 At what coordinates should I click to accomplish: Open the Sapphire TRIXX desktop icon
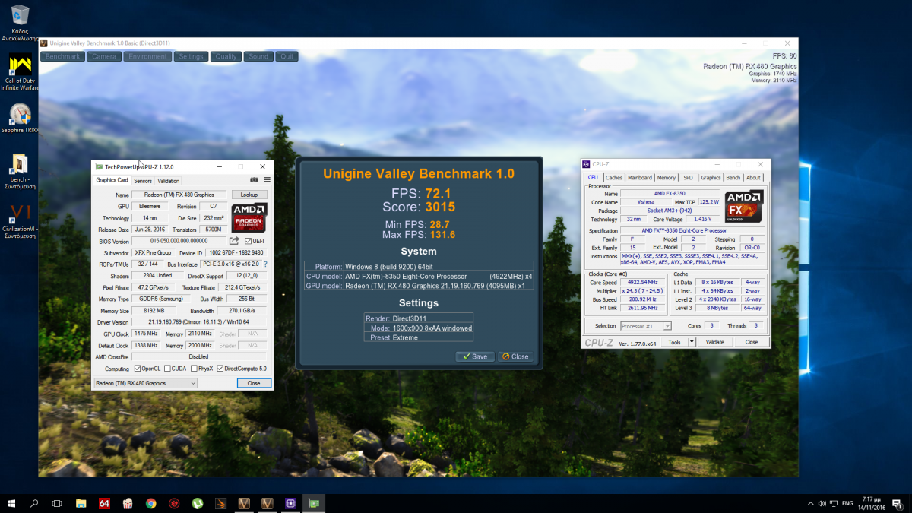tap(20, 118)
